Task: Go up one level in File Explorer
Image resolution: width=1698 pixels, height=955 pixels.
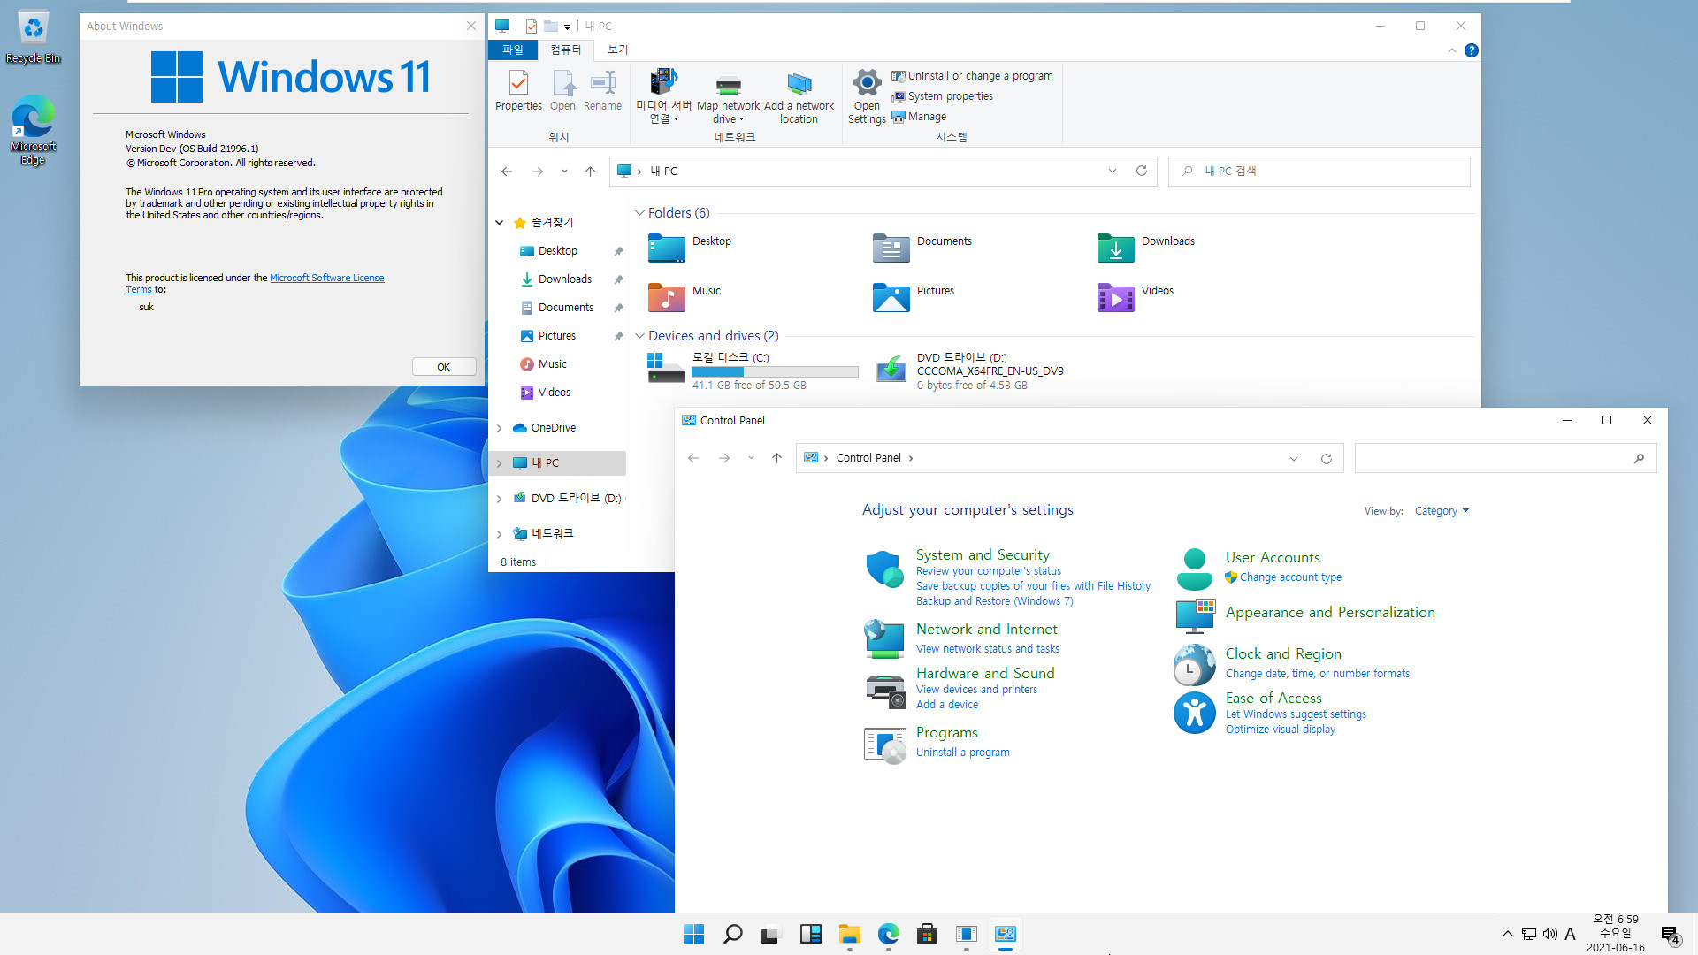Action: click(590, 172)
